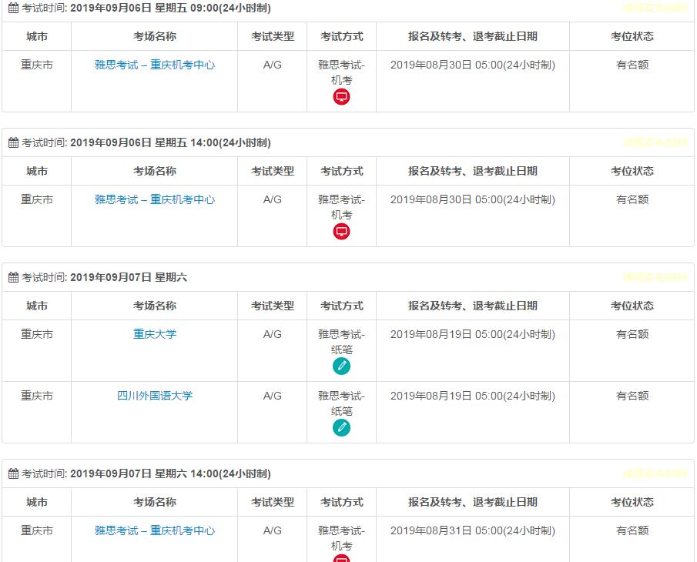Open the 四川外国语大学 test venue link
This screenshot has height=562, width=697.
point(155,396)
